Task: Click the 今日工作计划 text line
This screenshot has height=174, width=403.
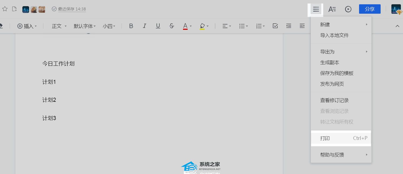Action: (58, 64)
